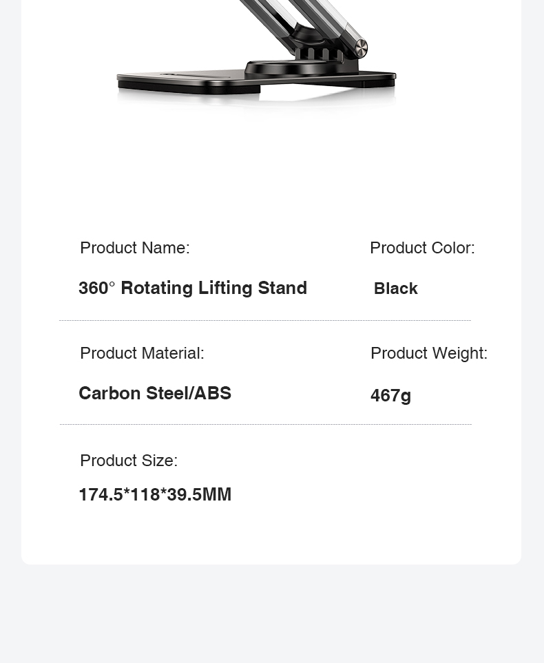Viewport: 544px width, 663px height.
Task: Click the "Product Name:" label
Action: click(135, 248)
